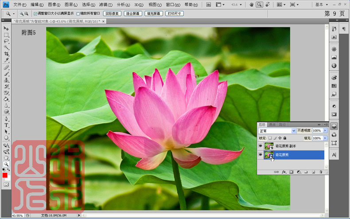Image resolution: width=350 pixels, height=219 pixels.
Task: Hide the 荷花原照 副本 layer
Action: [260, 146]
